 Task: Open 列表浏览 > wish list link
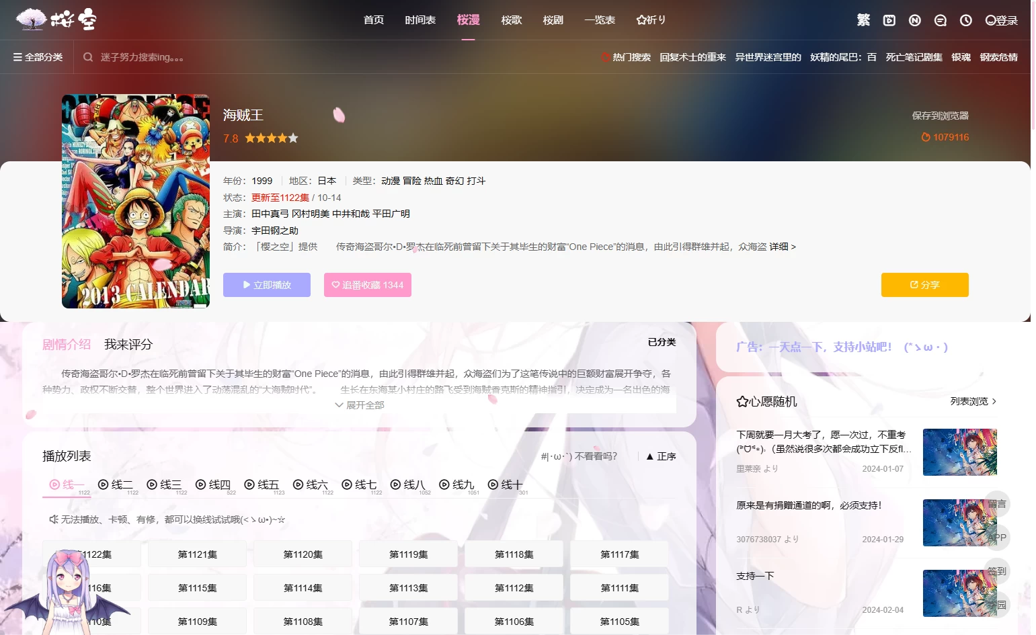coord(973,401)
